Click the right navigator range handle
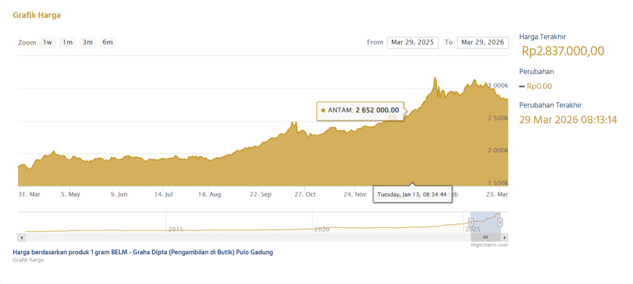The width and height of the screenshot is (633, 284). coord(500,222)
